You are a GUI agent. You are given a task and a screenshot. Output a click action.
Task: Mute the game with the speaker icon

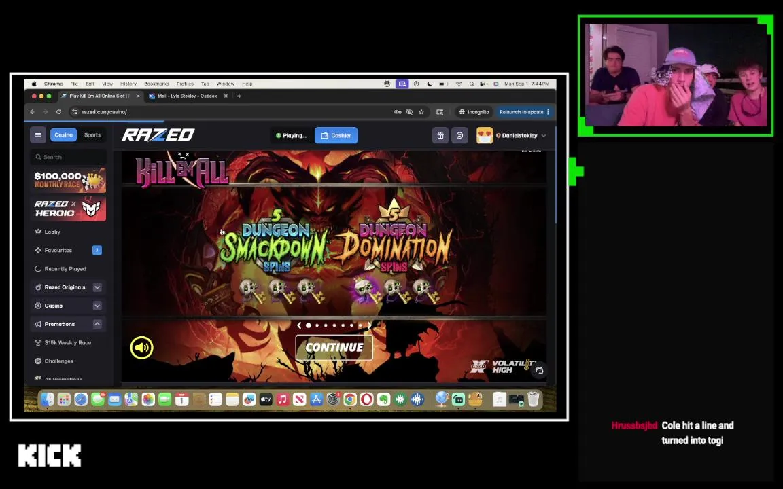pyautogui.click(x=142, y=347)
